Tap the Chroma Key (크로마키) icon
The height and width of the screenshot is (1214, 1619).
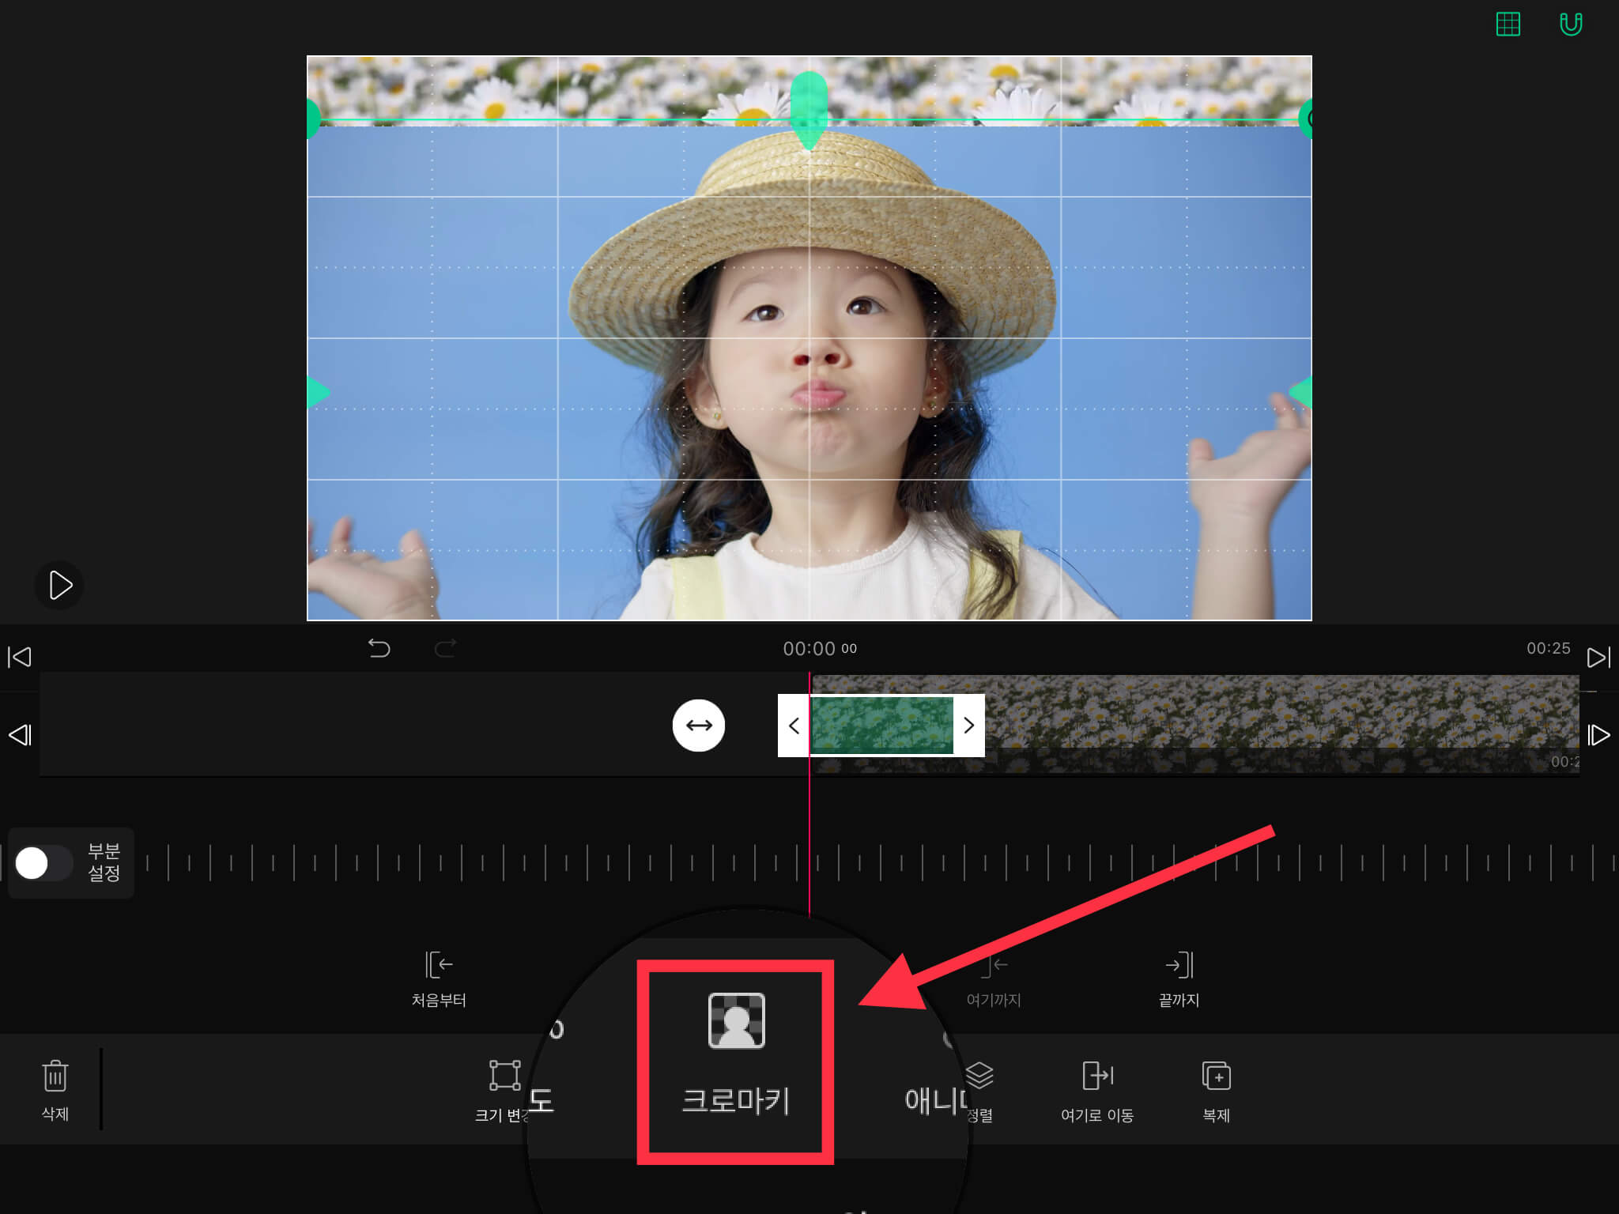[736, 1021]
